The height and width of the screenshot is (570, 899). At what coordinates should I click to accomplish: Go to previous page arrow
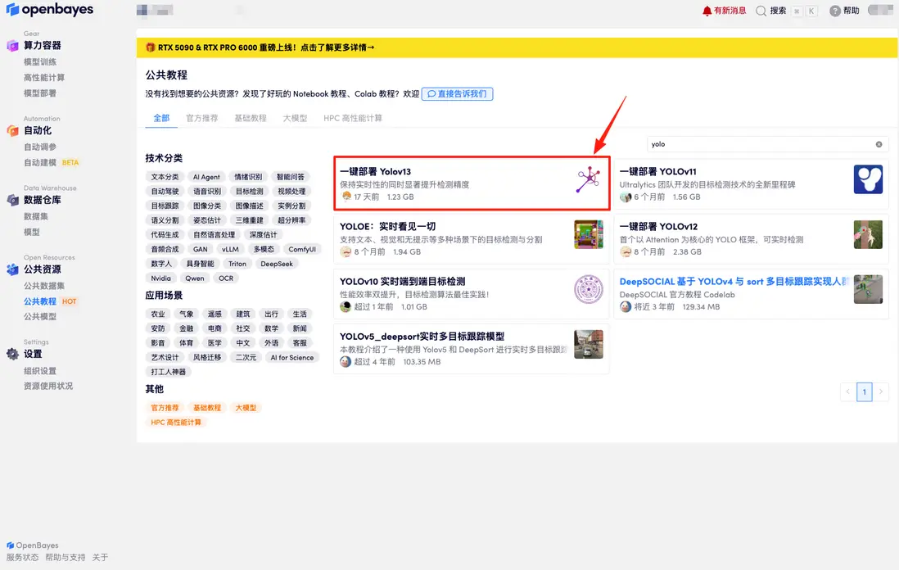pos(848,392)
